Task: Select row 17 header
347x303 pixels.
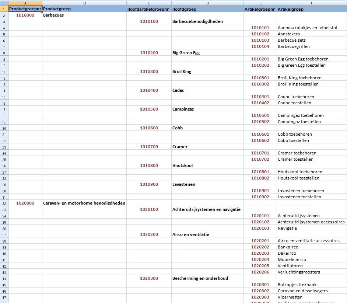Action: coord(4,109)
